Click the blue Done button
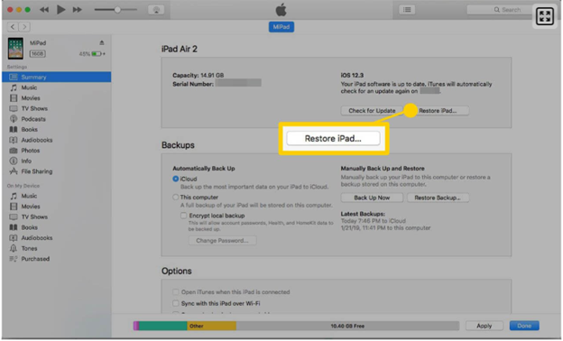 coord(524,326)
